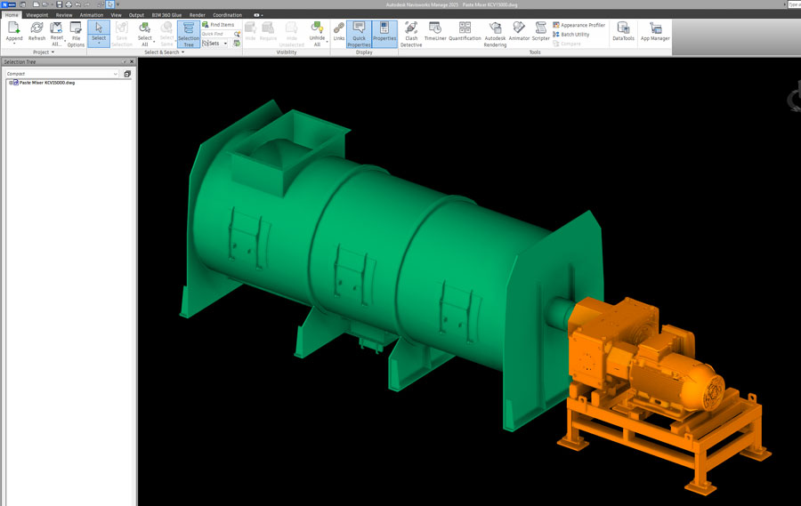This screenshot has width=801, height=506.
Task: Click Find Items button
Action: click(218, 25)
